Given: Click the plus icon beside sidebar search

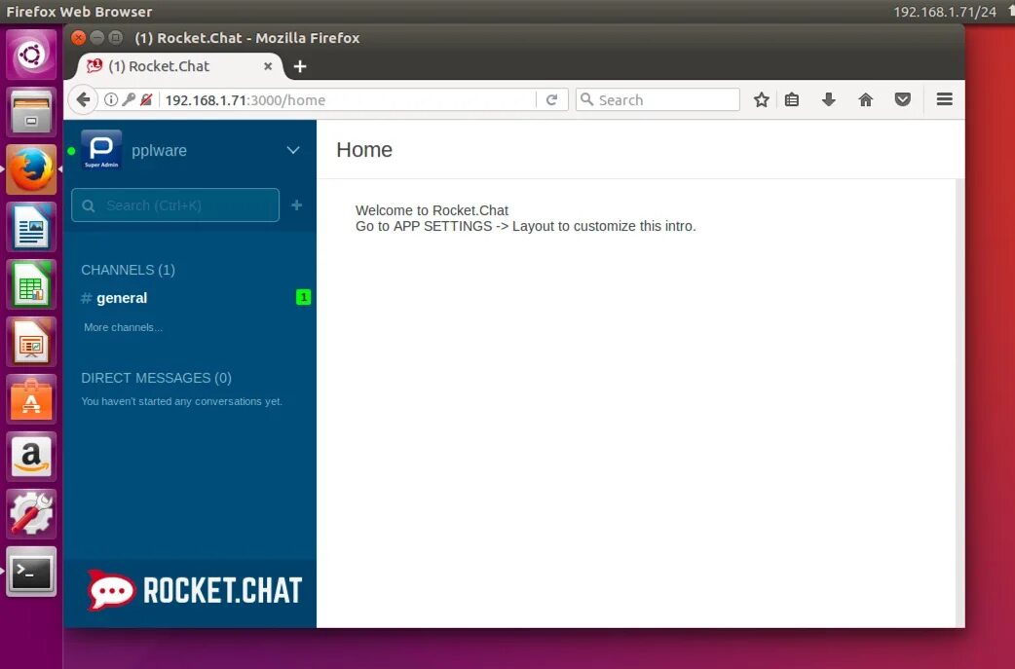Looking at the screenshot, I should click(296, 205).
